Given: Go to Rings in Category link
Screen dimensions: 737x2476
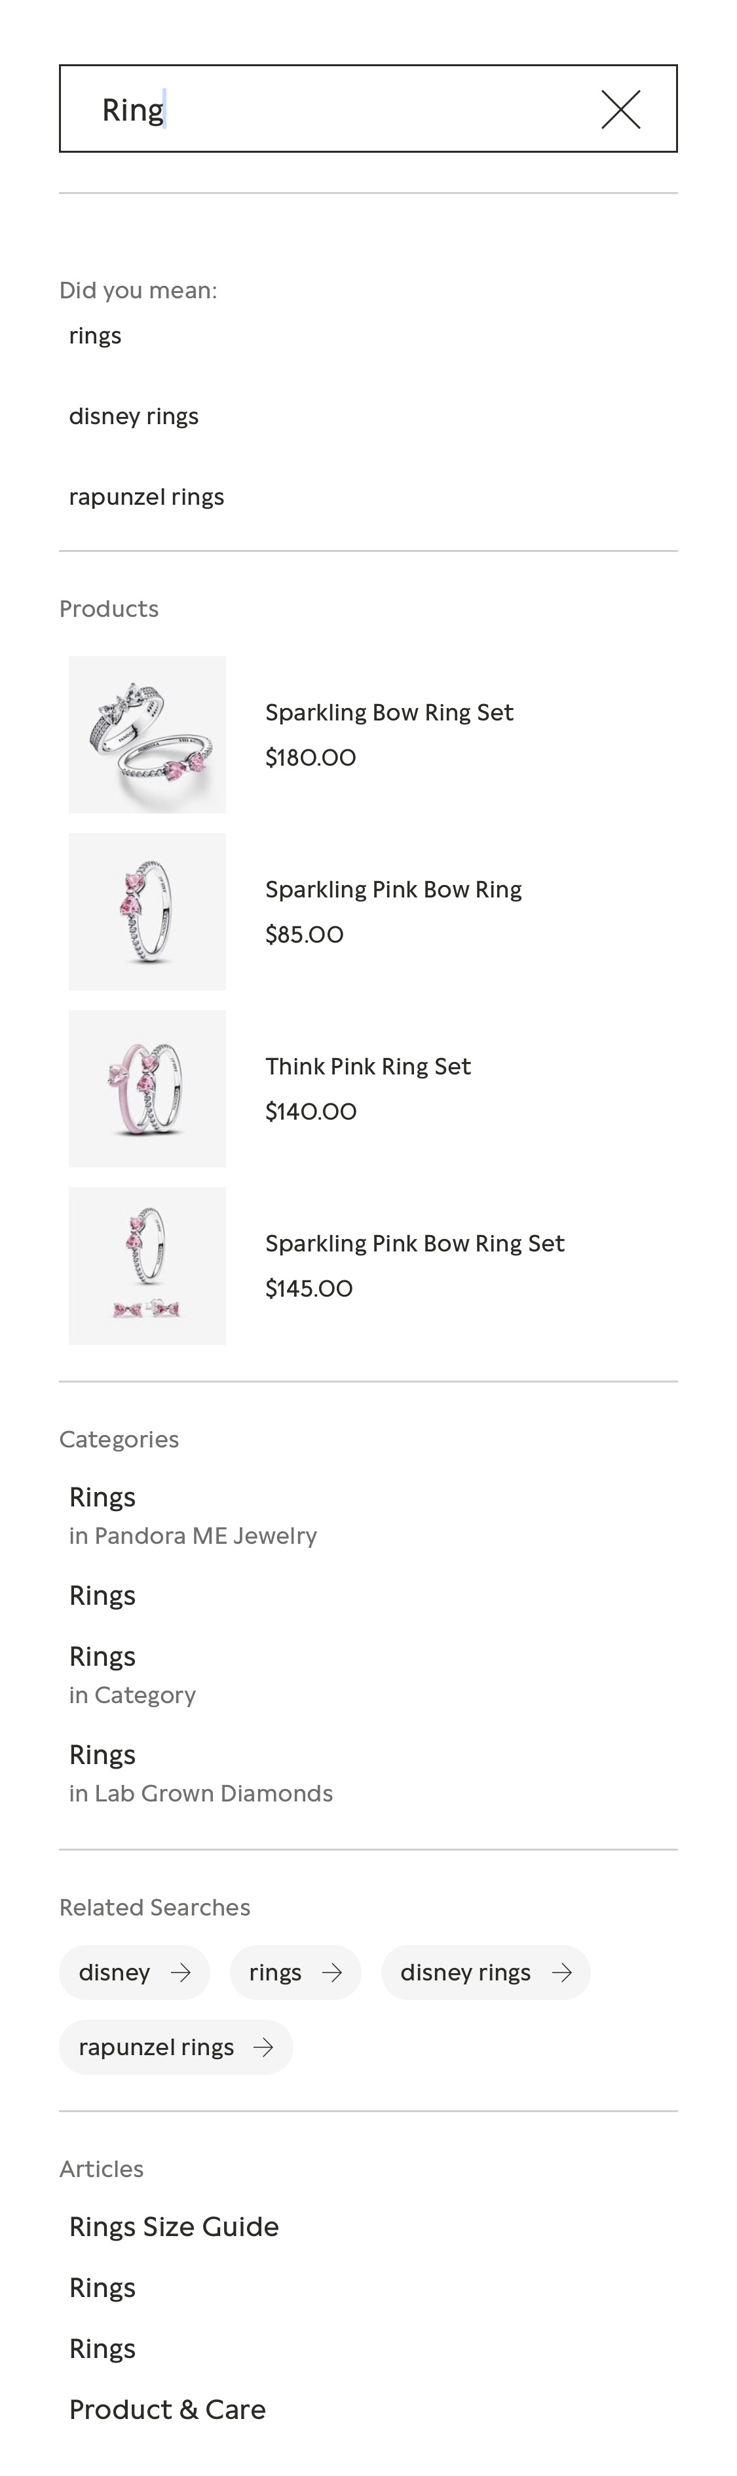Looking at the screenshot, I should (x=103, y=1657).
